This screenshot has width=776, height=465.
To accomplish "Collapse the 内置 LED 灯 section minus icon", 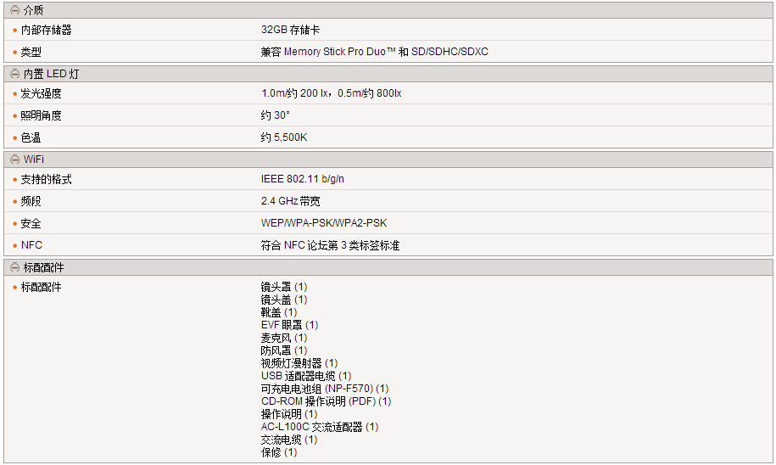I will (x=14, y=74).
